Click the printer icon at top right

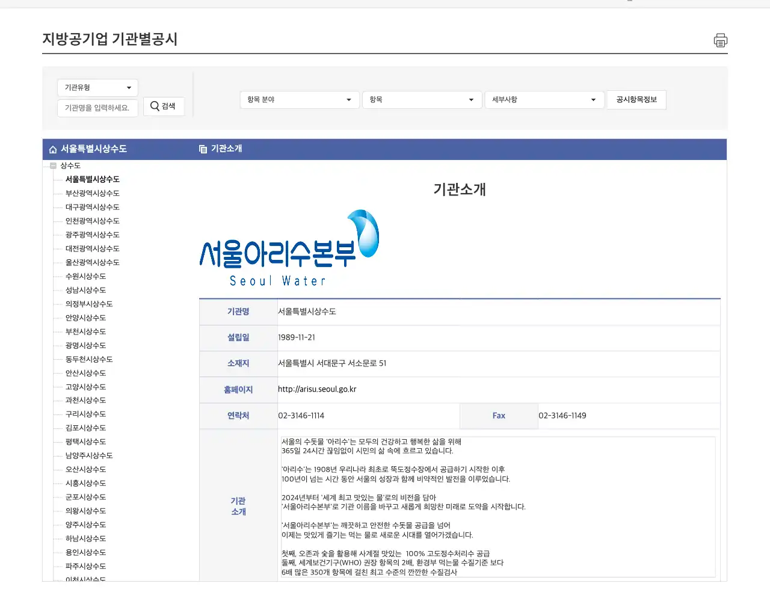720,40
